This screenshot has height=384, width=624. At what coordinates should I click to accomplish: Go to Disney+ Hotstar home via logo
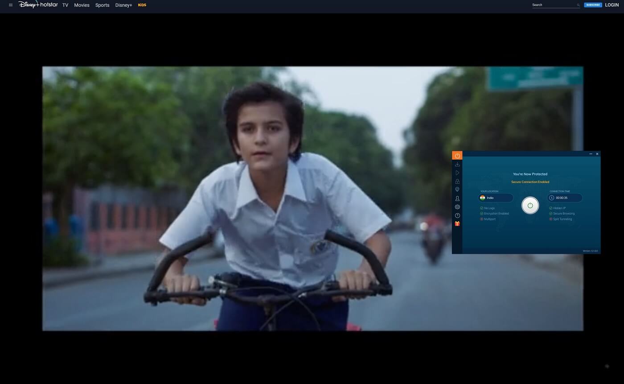(38, 4)
